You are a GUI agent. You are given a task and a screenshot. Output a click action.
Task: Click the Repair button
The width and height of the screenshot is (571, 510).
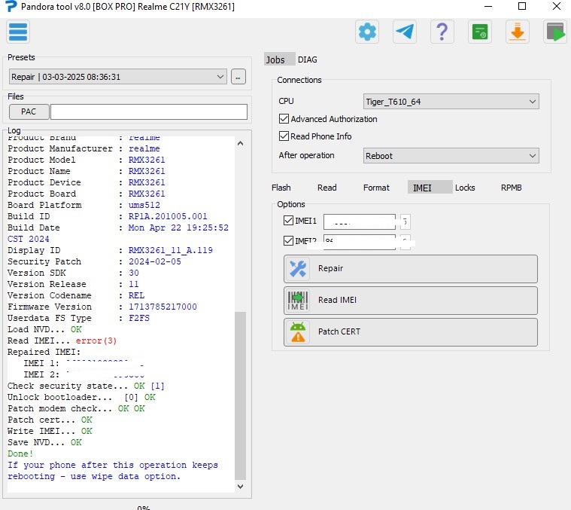tap(411, 269)
